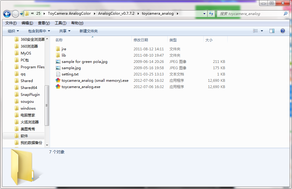Sort by the 修改日期 column header
The image size is (292, 189).
(140, 40)
